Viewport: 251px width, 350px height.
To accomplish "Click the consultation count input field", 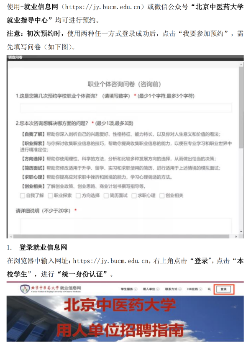I will pos(125,108).
